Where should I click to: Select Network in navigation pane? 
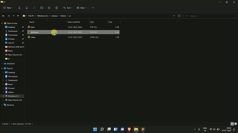click(10, 105)
